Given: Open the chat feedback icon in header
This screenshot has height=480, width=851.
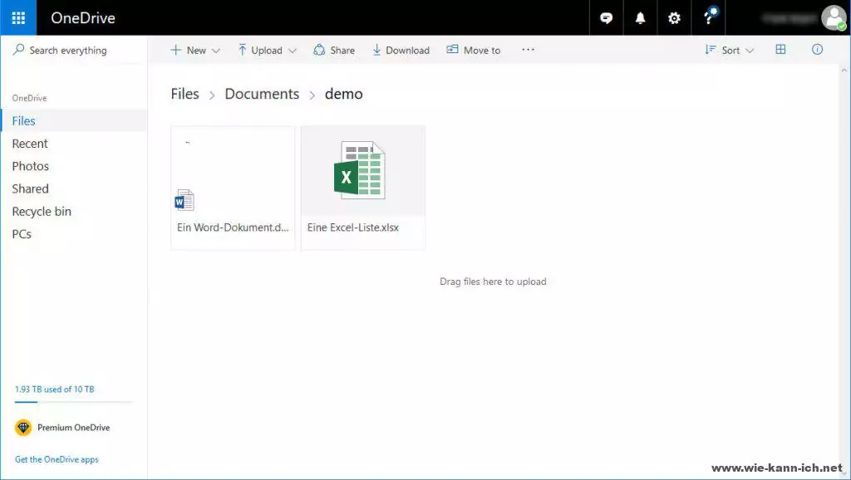Looking at the screenshot, I should (607, 18).
